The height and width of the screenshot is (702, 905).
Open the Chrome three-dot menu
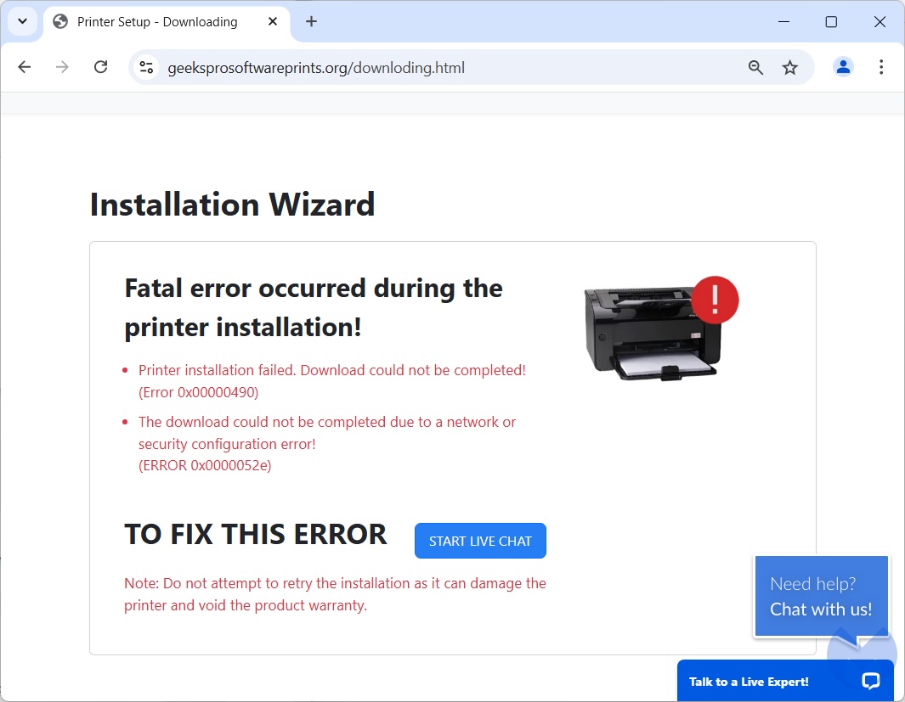[881, 66]
